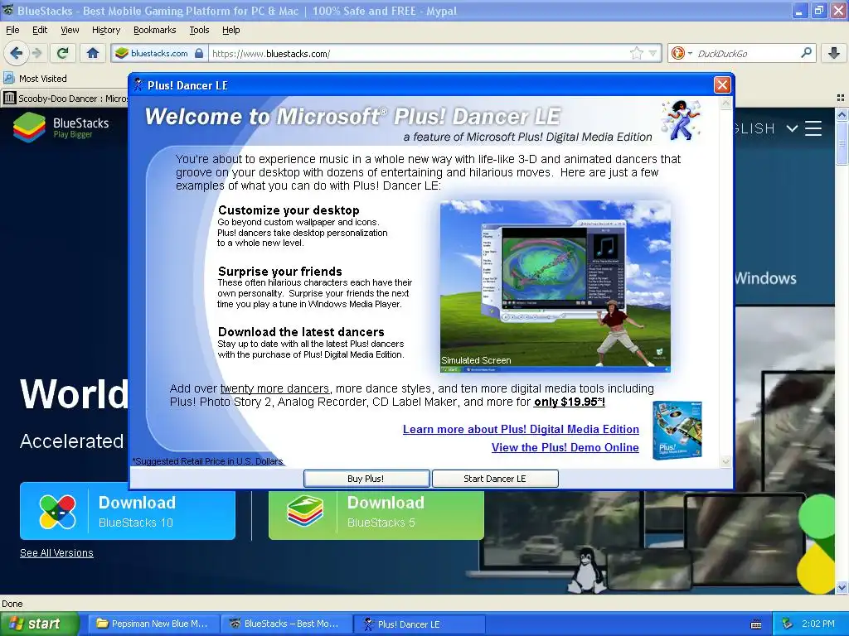The width and height of the screenshot is (849, 636).
Task: Open View the Plus! Demo Online link
Action: 565,447
